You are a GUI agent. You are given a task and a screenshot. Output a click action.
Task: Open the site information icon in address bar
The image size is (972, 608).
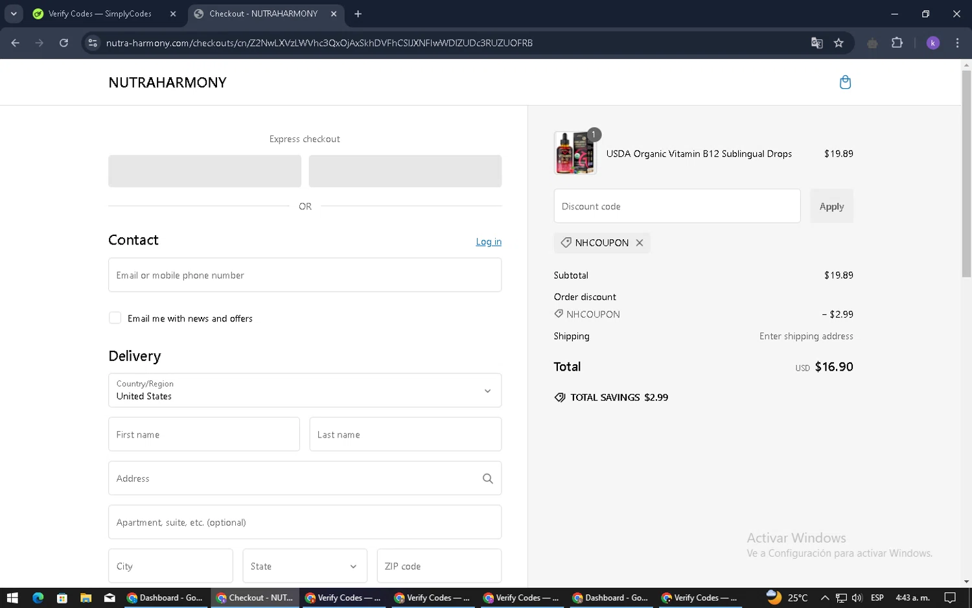point(93,43)
